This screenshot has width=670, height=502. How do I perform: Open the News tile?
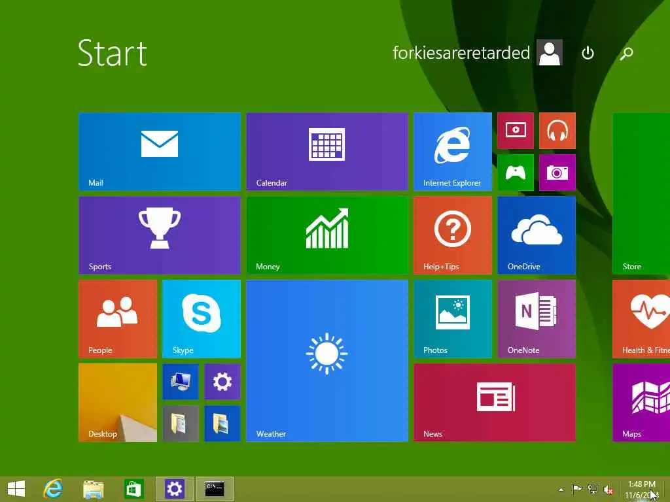[x=495, y=403]
